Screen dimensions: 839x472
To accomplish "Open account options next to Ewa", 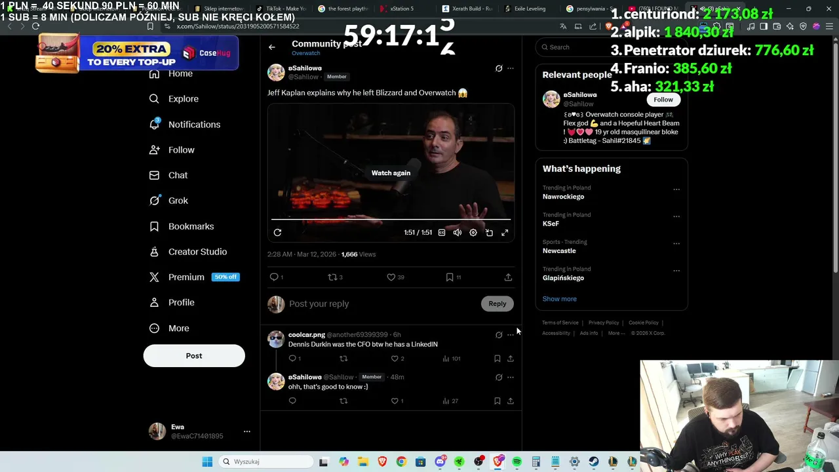I will [247, 431].
